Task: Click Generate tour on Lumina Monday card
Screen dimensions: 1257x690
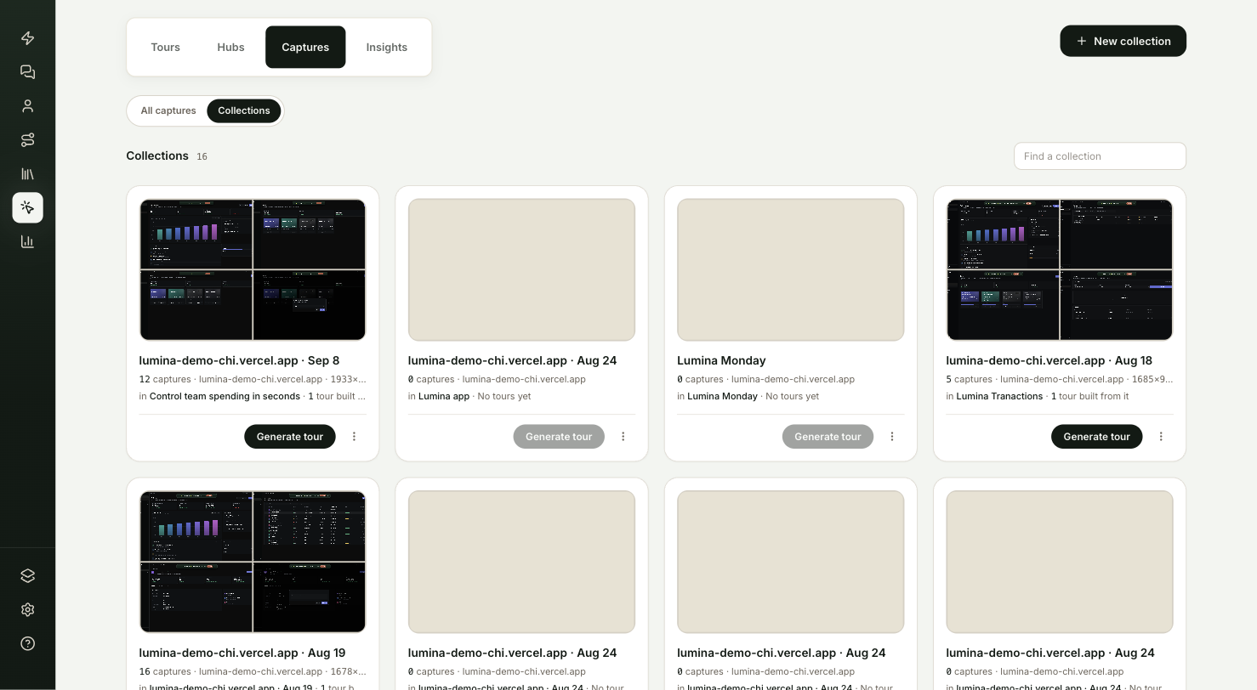Action: (x=828, y=437)
